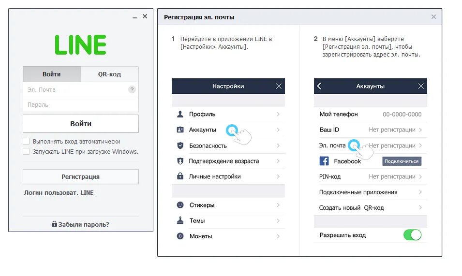462x276 pixels.
Task: Open the Ваш ID row chevron
Action: 420,130
